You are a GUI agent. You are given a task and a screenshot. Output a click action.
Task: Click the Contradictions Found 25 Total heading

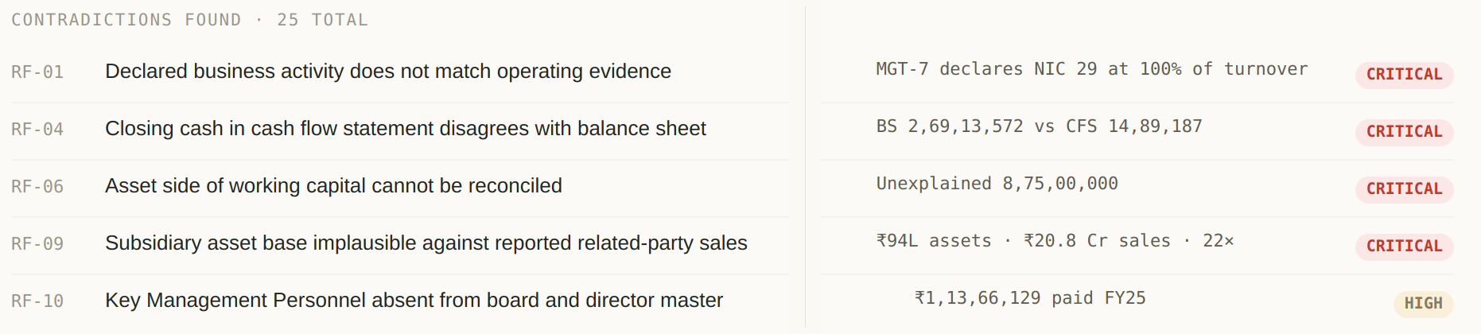pyautogui.click(x=190, y=20)
